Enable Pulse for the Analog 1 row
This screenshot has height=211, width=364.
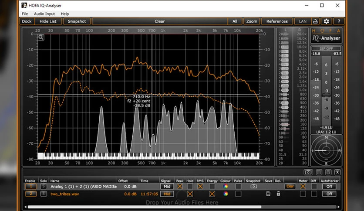point(238,186)
